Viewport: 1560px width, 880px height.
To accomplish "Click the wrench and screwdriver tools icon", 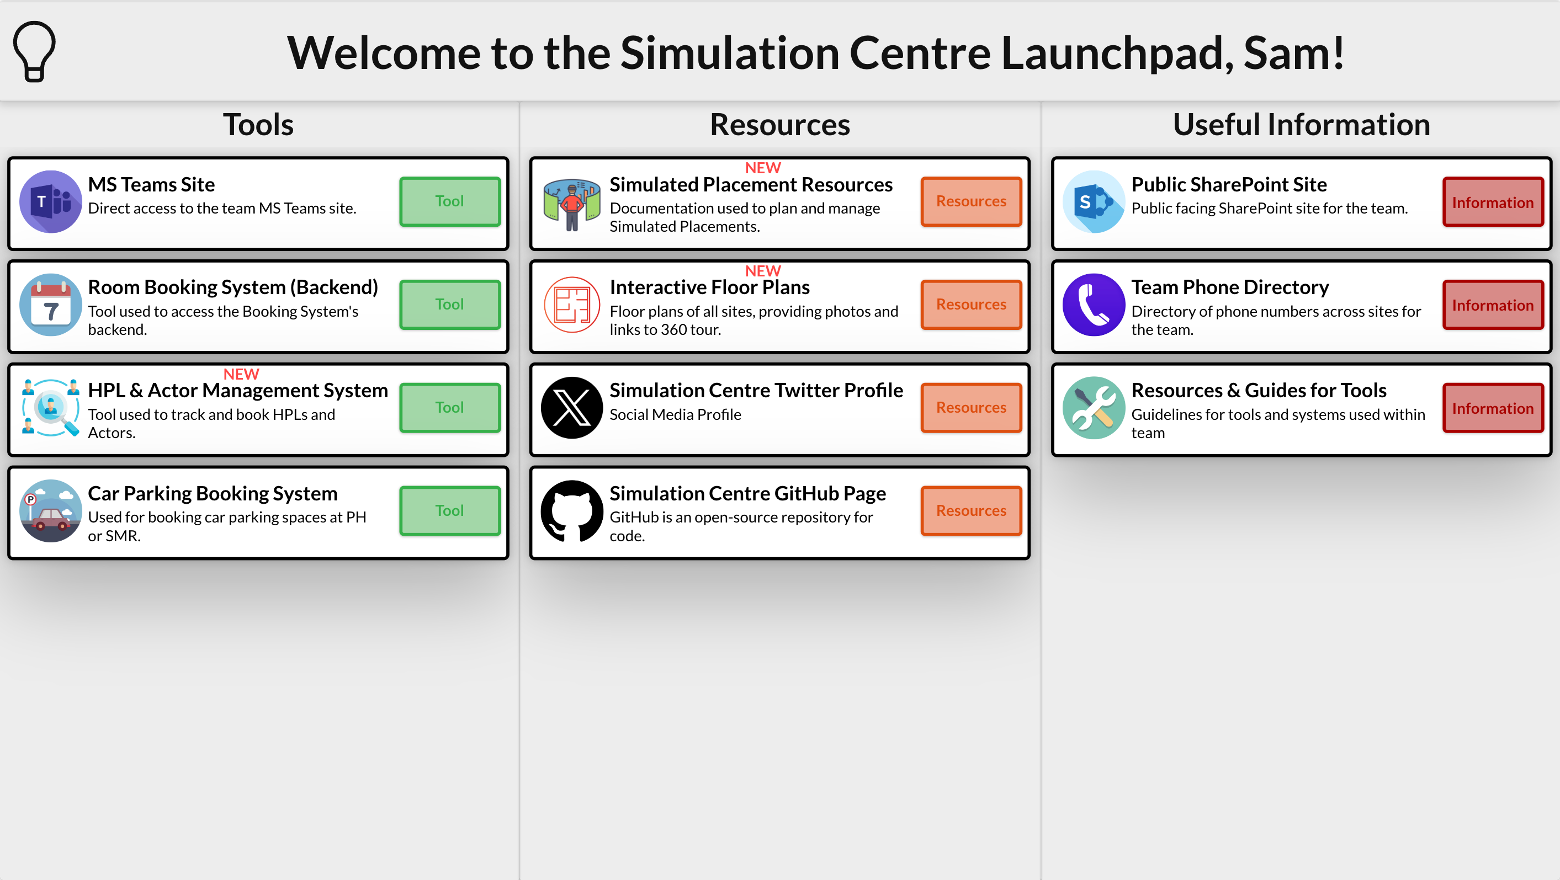I will [1094, 408].
